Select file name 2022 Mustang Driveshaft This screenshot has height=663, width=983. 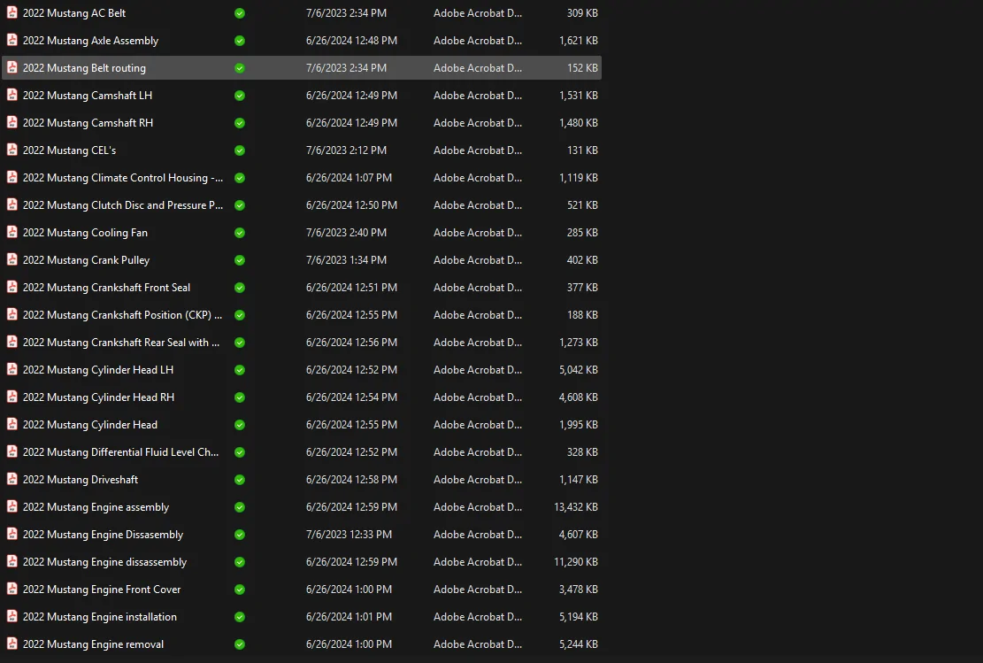point(81,480)
